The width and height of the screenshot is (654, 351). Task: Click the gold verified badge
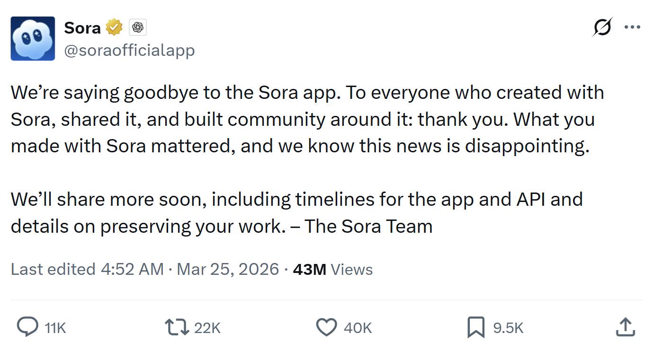114,28
